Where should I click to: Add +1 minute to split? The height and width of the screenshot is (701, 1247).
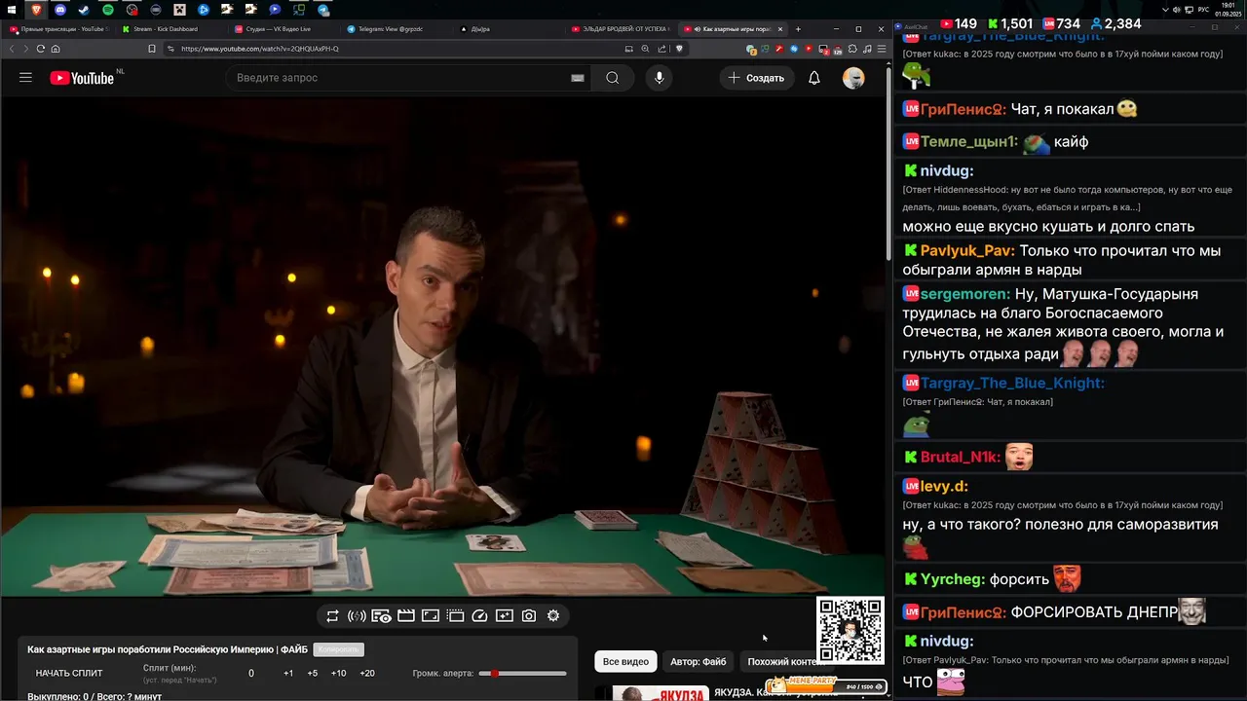click(x=288, y=674)
